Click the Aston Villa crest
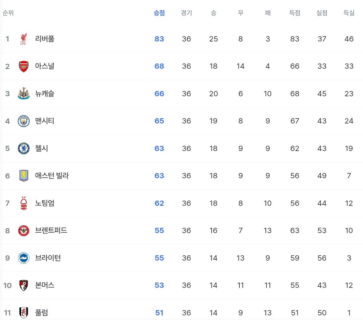Image resolution: width=363 pixels, height=320 pixels. pyautogui.click(x=24, y=175)
